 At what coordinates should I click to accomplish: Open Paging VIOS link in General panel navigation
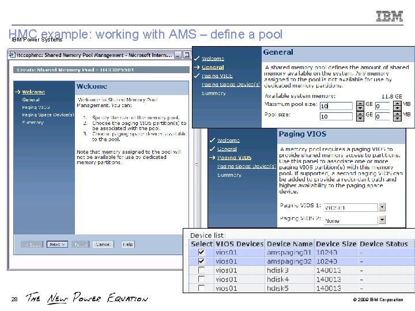[217, 76]
